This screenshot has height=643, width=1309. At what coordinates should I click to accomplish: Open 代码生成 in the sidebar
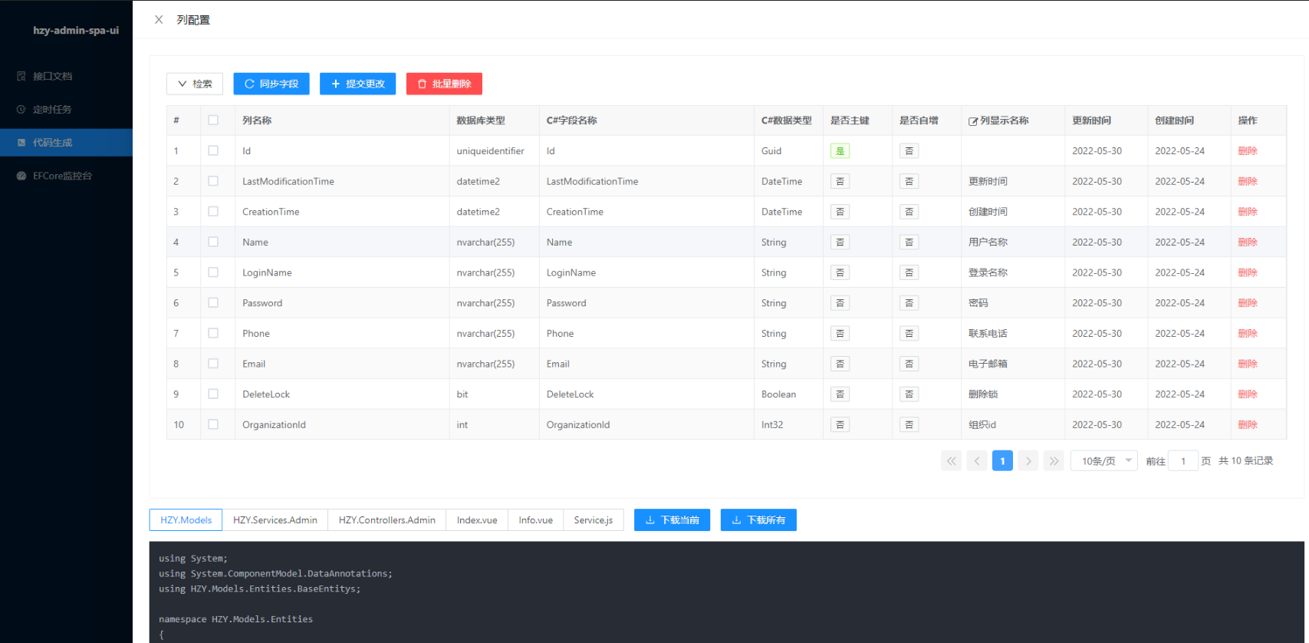point(52,143)
